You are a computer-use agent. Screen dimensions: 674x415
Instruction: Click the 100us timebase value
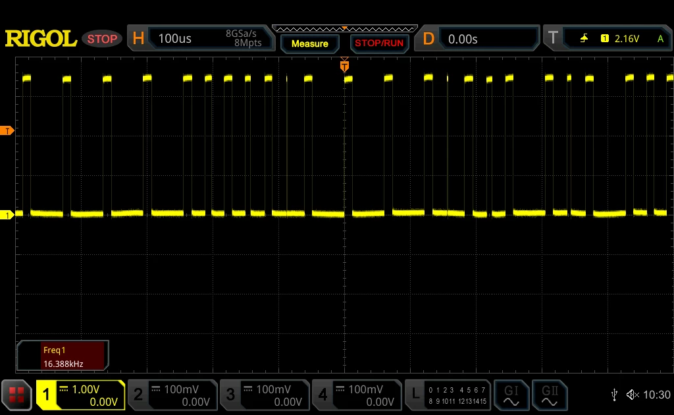174,39
